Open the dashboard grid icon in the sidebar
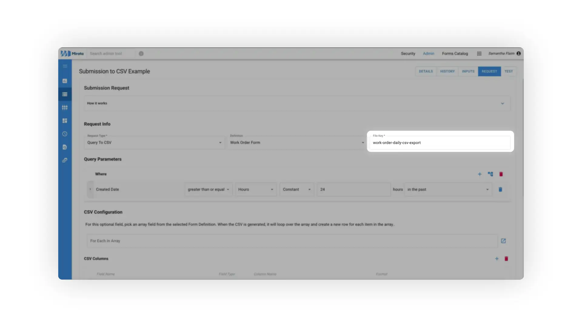The height and width of the screenshot is (327, 582). [65, 120]
